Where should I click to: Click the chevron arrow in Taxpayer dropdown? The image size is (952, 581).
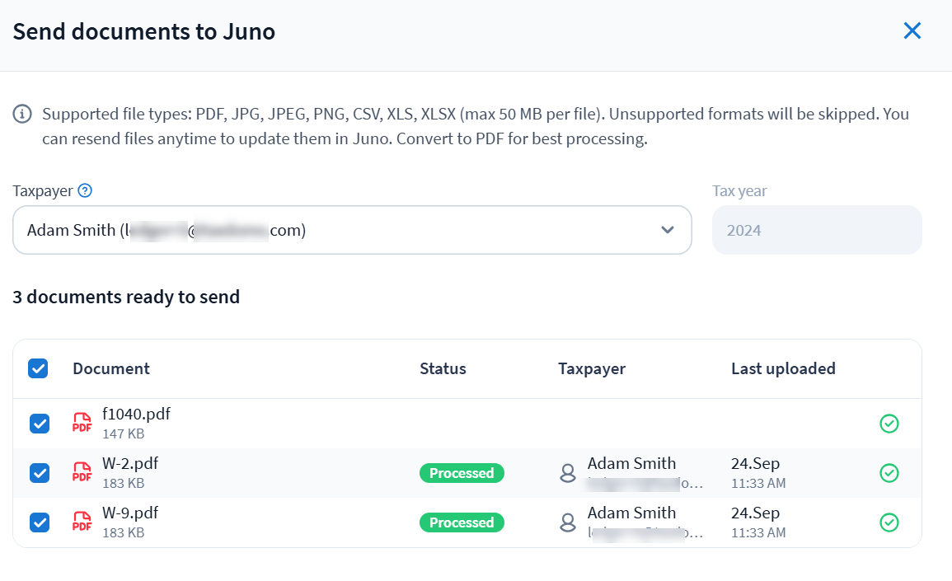[668, 230]
